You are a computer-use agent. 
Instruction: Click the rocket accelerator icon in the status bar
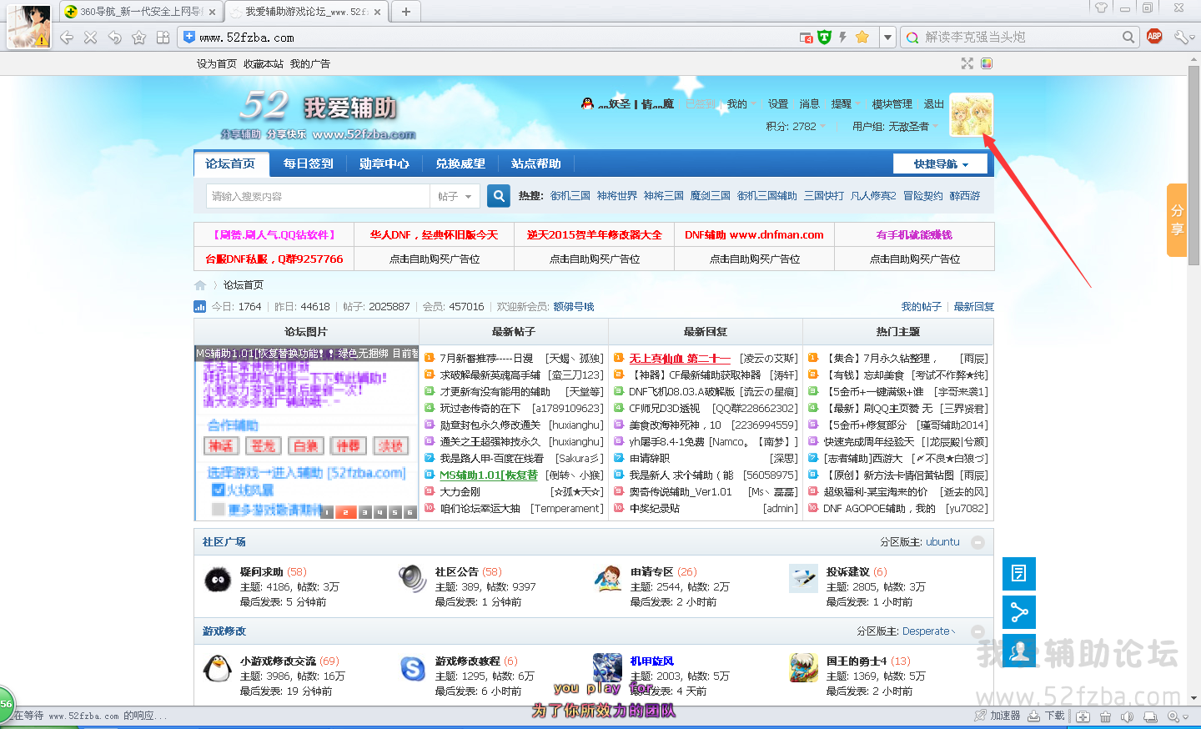tap(981, 716)
